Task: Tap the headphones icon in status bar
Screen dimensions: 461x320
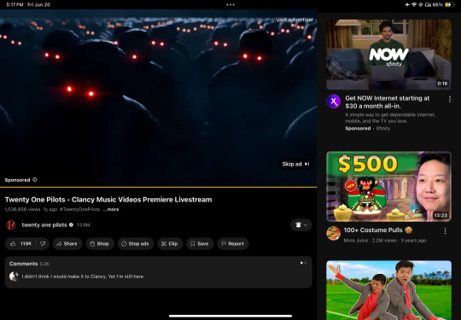Action: tap(428, 5)
